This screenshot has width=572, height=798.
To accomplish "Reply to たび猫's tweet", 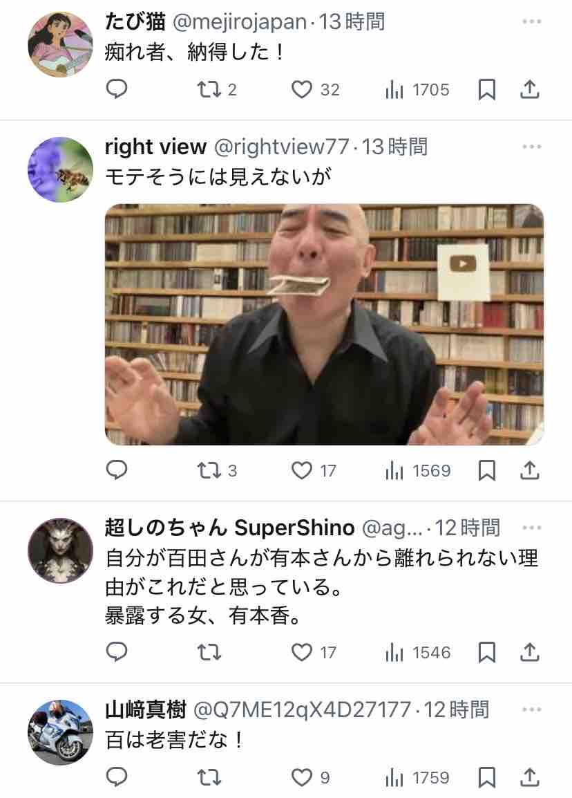I will click(x=117, y=90).
